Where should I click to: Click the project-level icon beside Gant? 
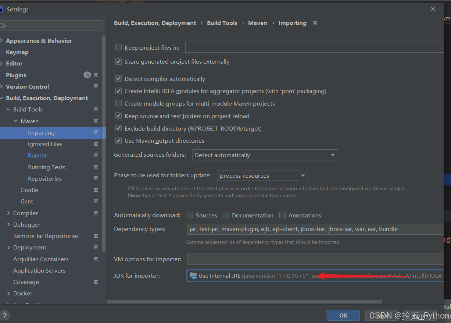coord(96,201)
